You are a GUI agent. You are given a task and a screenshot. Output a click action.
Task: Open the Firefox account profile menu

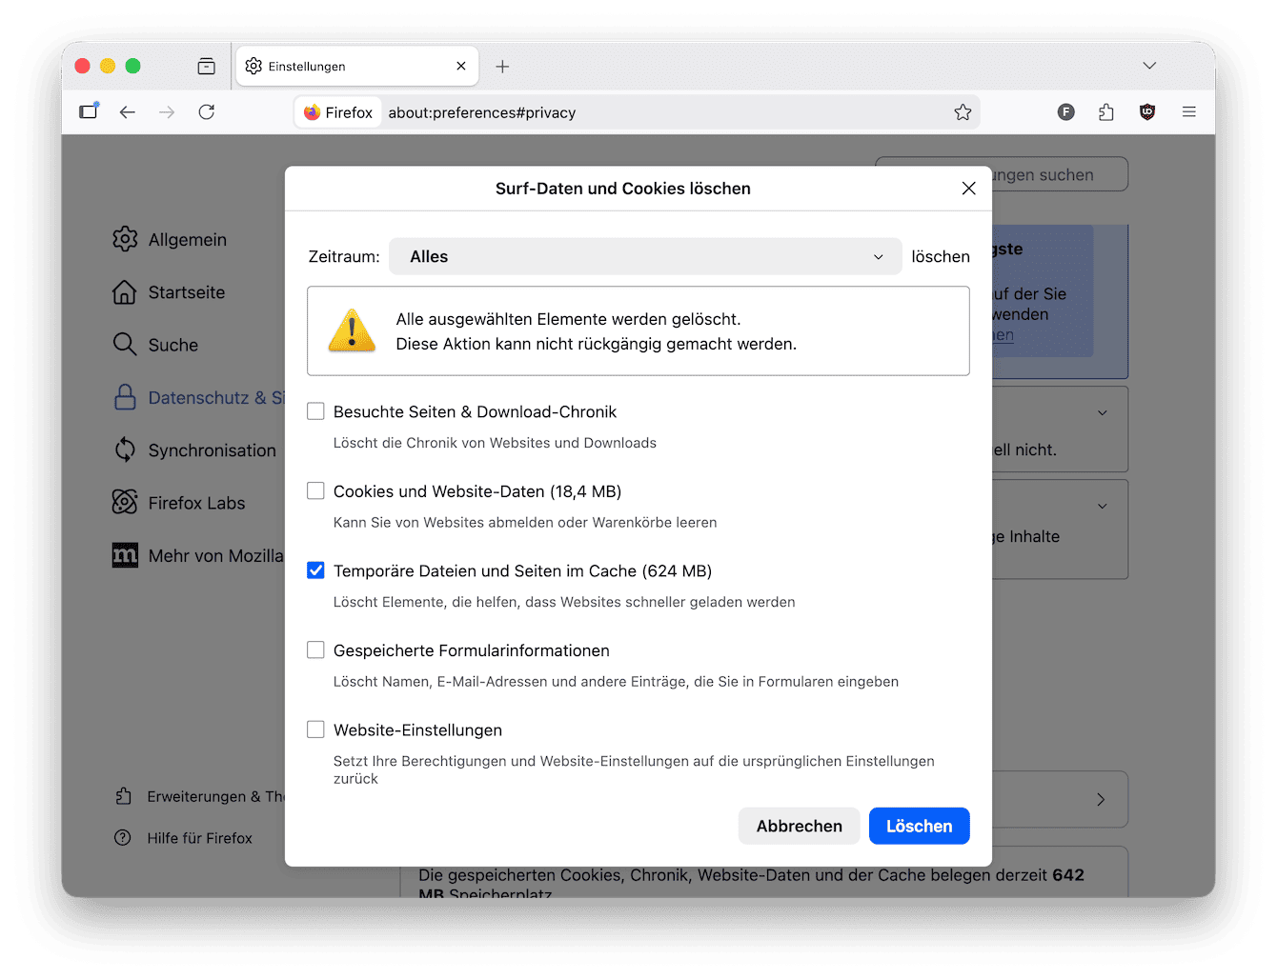point(1065,111)
